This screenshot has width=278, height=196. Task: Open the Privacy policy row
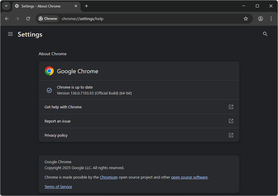[x=139, y=135]
